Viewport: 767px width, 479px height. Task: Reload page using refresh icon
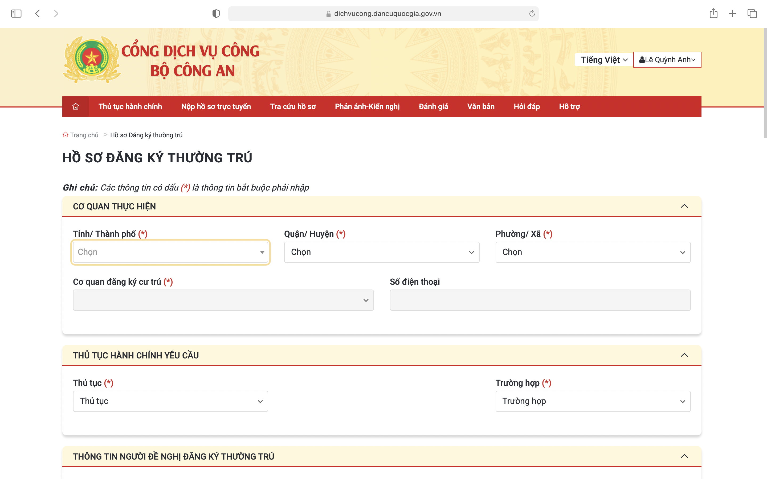[532, 13]
